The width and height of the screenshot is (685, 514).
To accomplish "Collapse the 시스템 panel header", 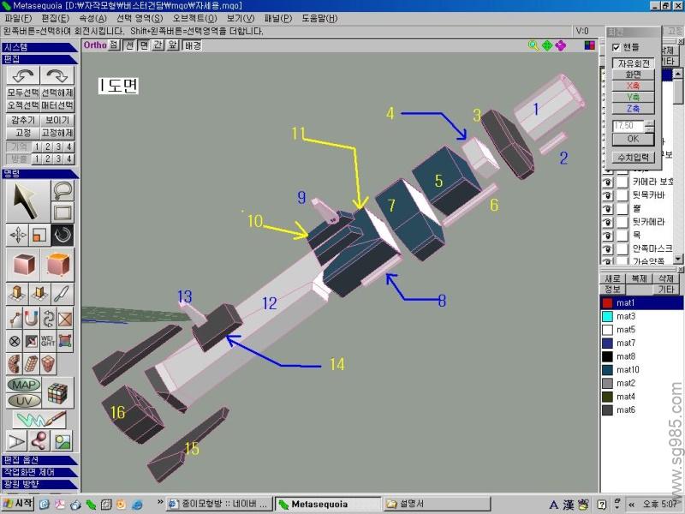I will [39, 47].
